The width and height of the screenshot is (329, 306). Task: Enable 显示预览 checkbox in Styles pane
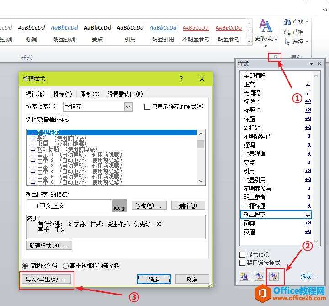pos(242,255)
